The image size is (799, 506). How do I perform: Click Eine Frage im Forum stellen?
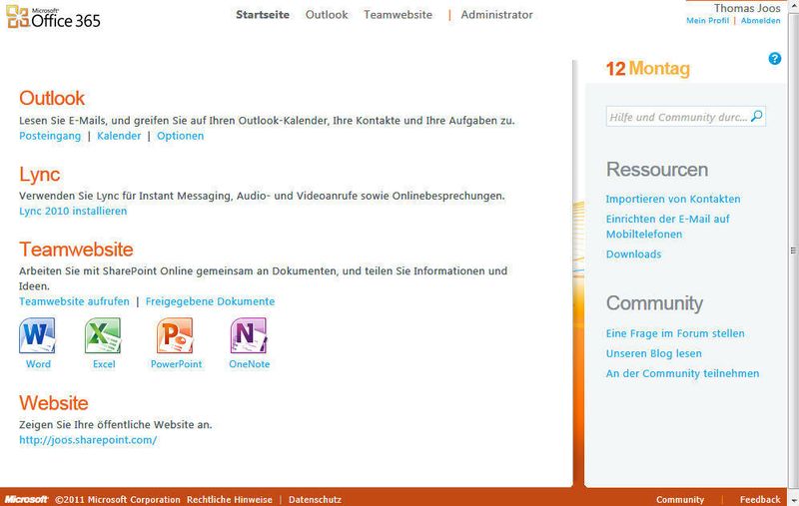coord(675,333)
